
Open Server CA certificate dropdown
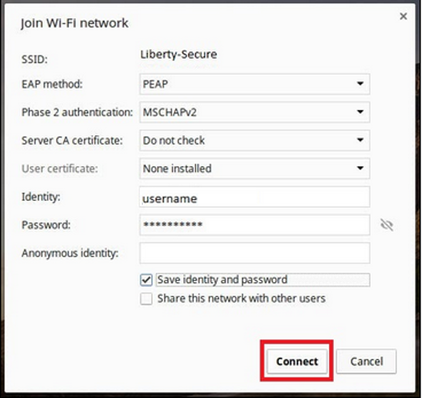255,141
